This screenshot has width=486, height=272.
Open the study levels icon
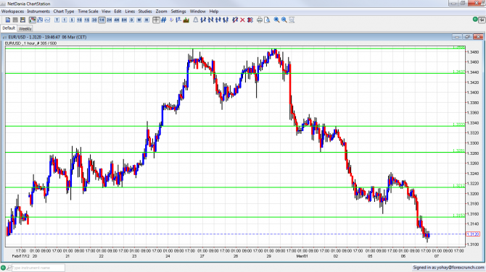[178, 20]
